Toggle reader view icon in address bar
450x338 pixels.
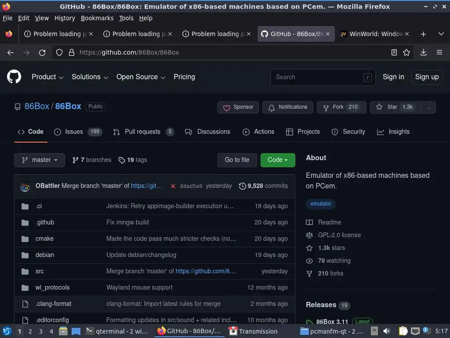tap(394, 52)
